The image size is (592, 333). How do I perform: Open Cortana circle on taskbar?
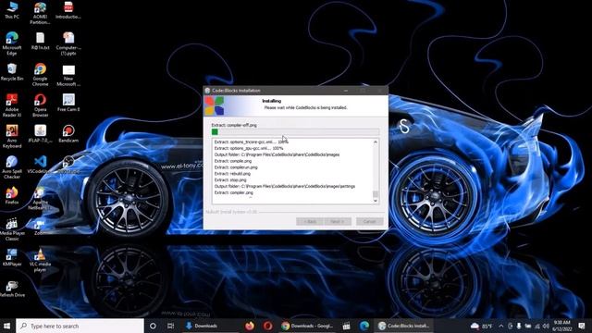coord(153,326)
